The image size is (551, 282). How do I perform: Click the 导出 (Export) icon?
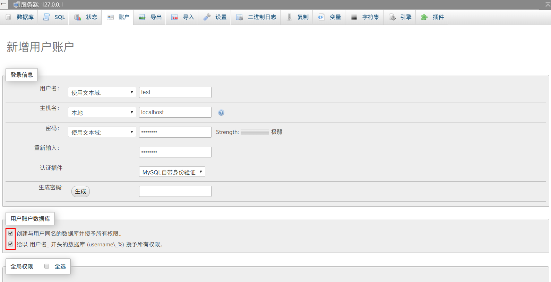coord(142,17)
